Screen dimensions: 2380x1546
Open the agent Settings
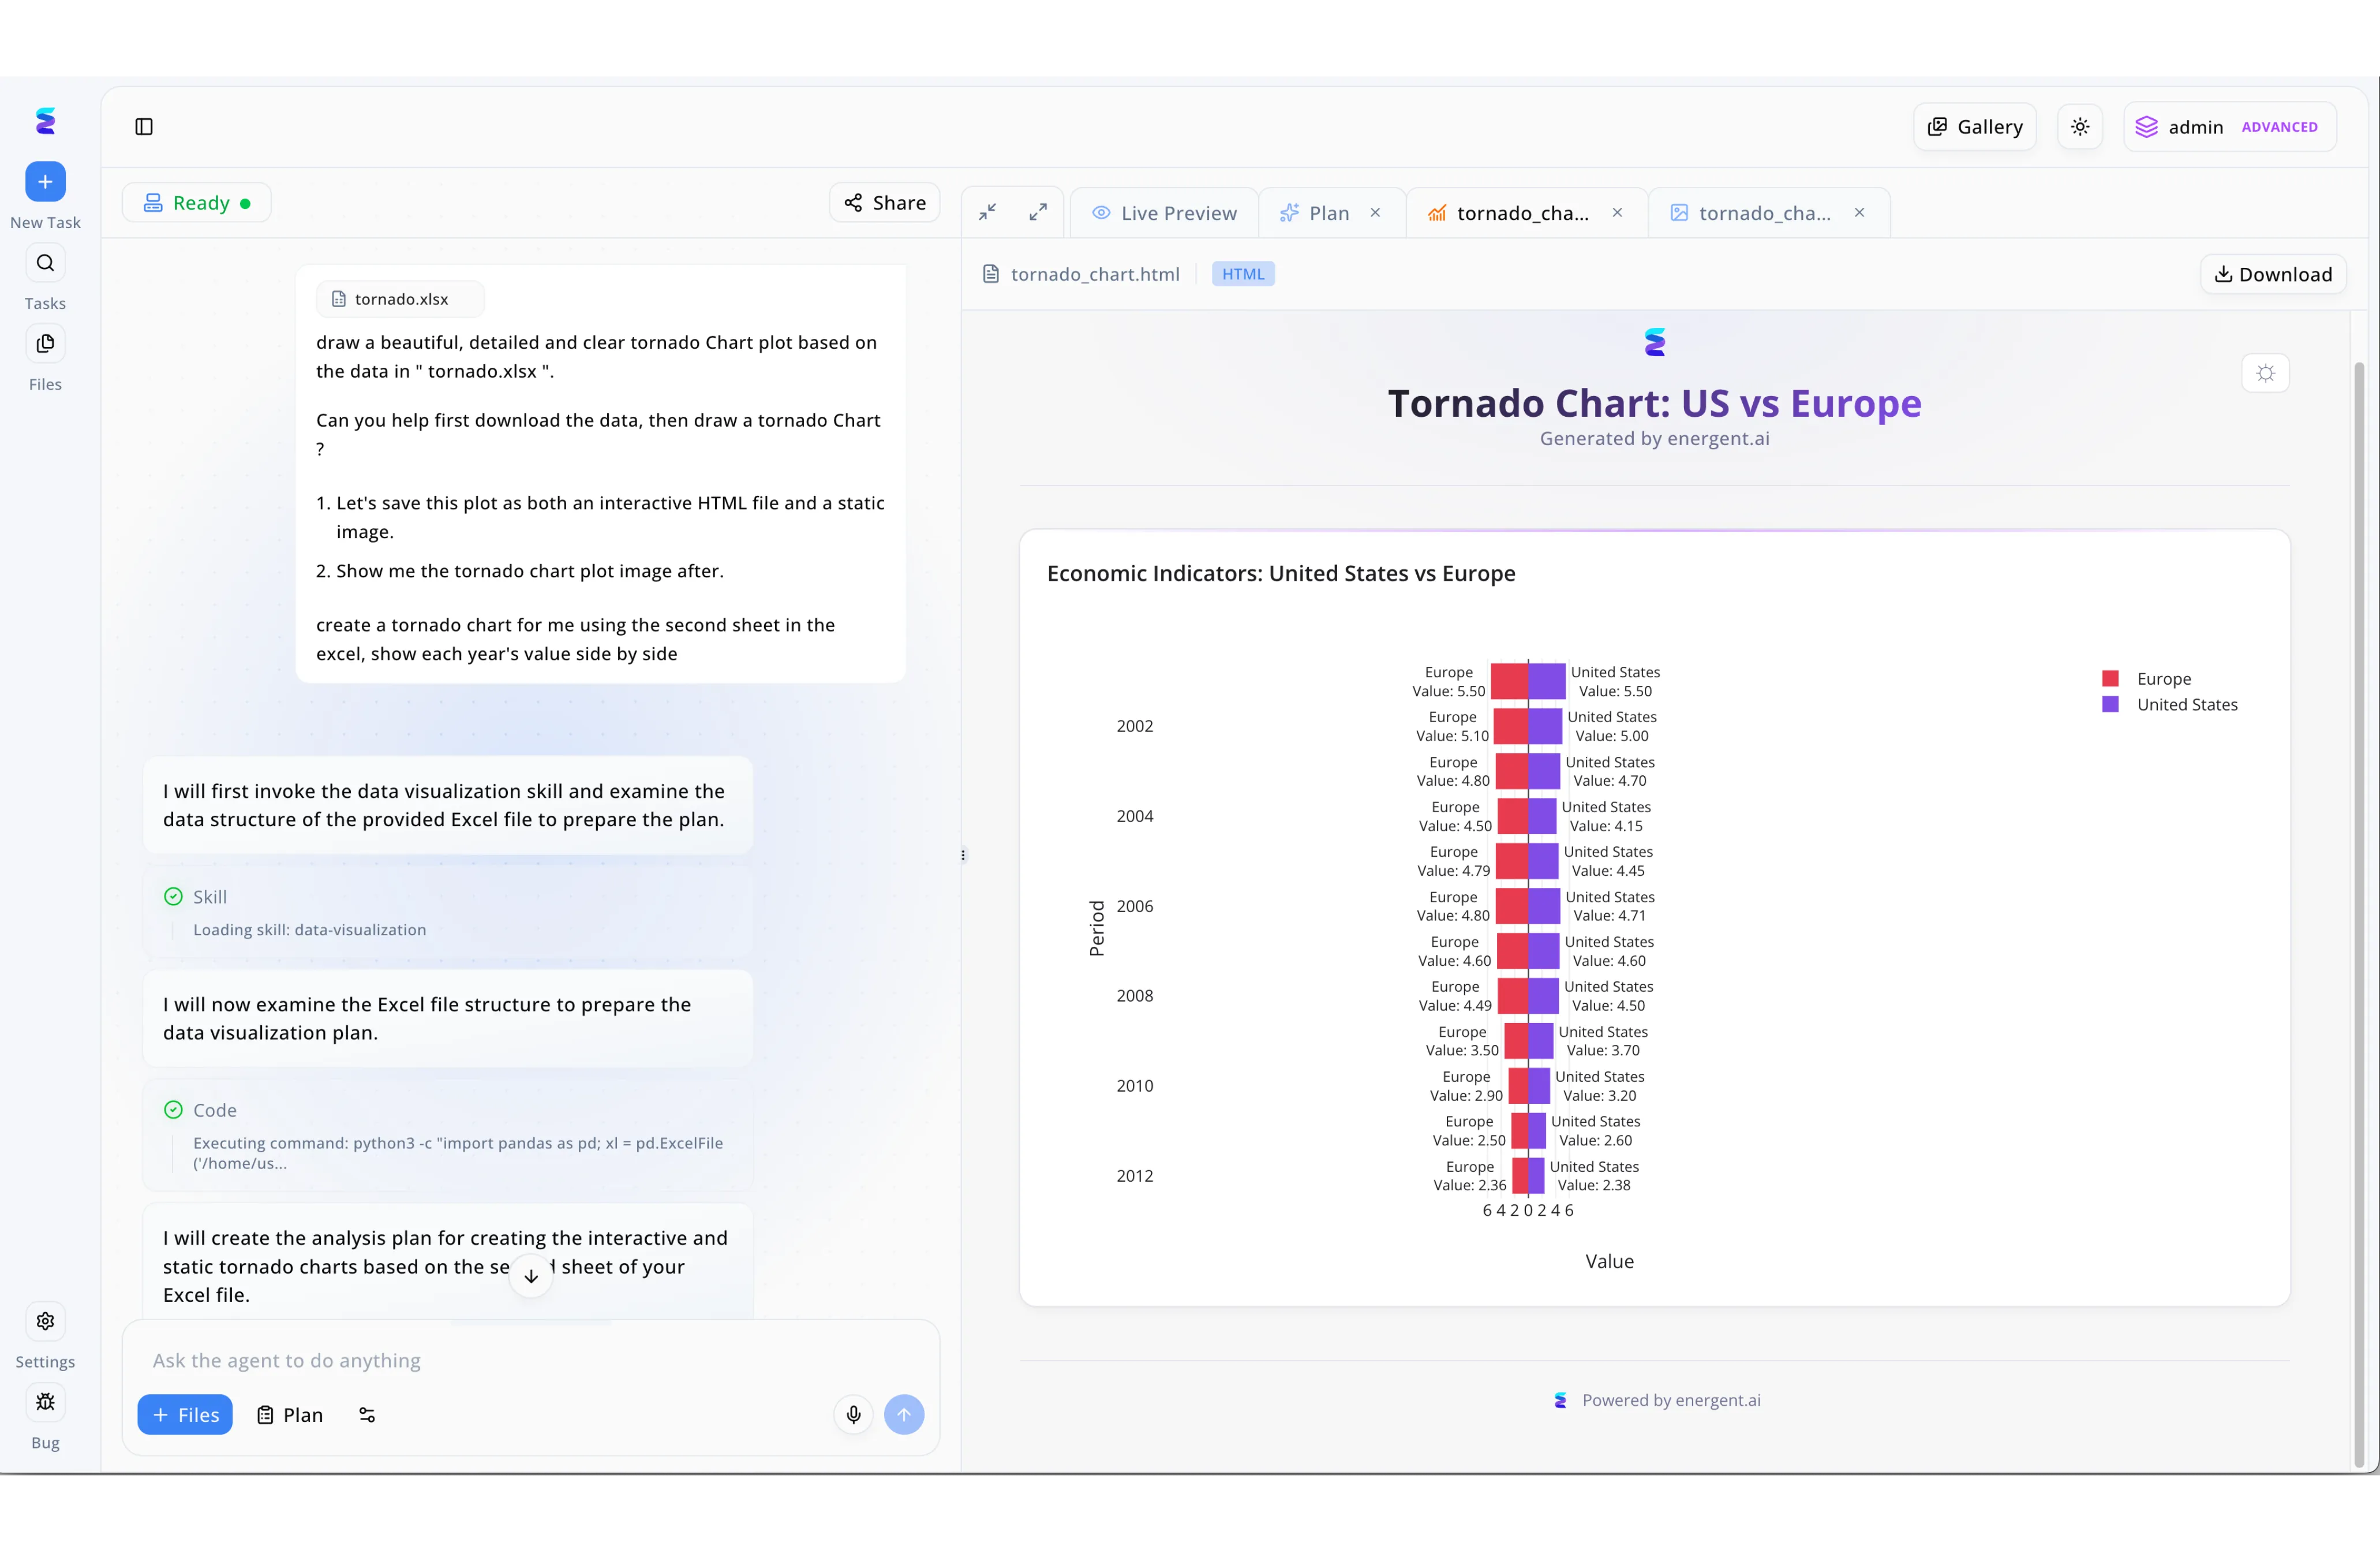45,1322
